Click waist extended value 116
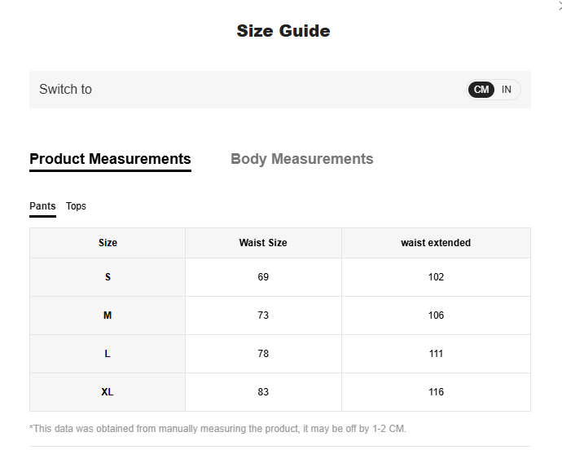The width and height of the screenshot is (562, 450). 436,392
